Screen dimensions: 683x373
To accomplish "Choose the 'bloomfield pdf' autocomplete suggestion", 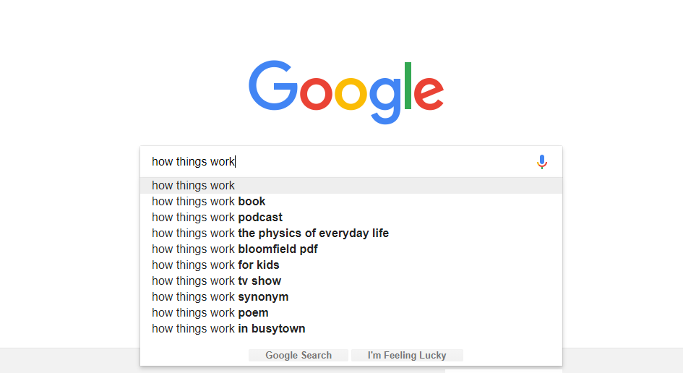I will (235, 249).
